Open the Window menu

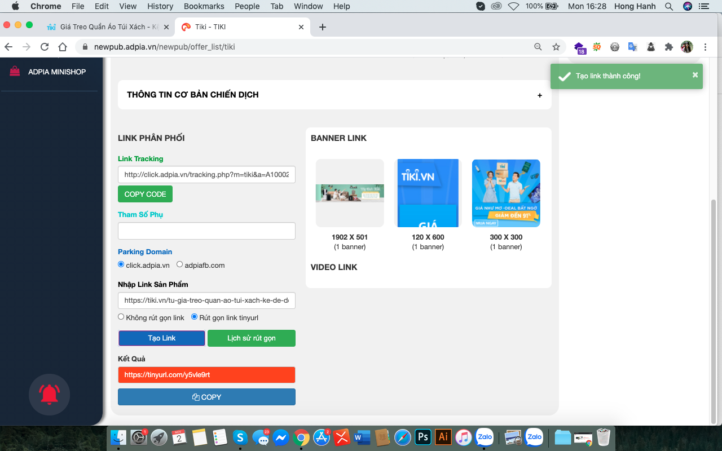[309, 6]
